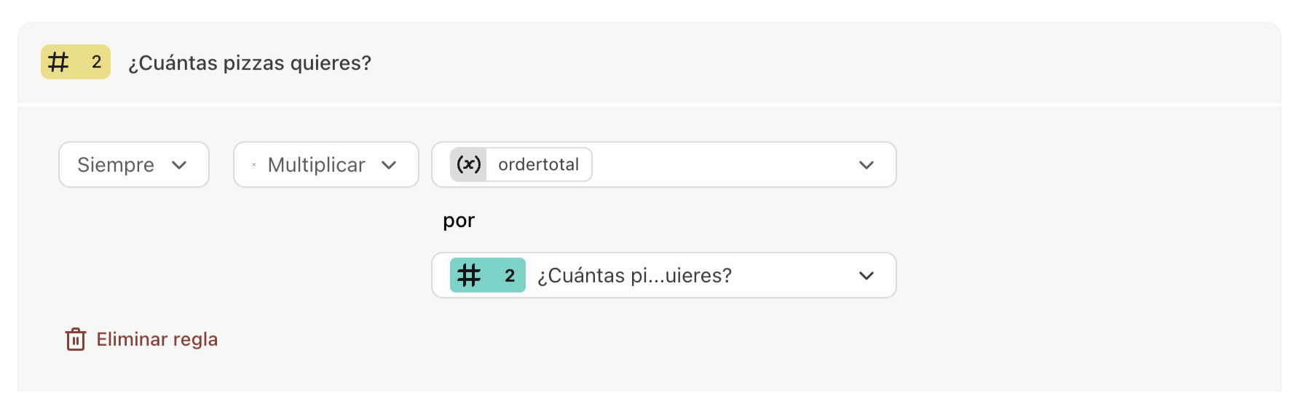
Task: Open the Siempre condition dropdown
Action: (x=133, y=164)
